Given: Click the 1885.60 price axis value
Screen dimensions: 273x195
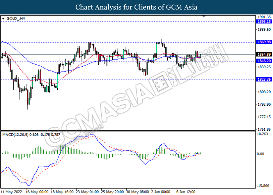Looking at the screenshot, I should click(x=264, y=29).
